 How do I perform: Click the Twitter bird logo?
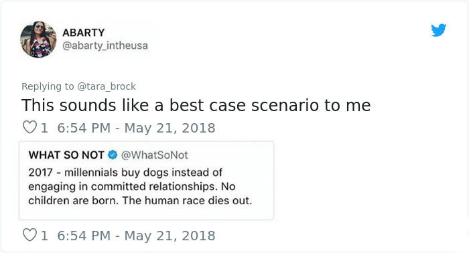point(438,30)
